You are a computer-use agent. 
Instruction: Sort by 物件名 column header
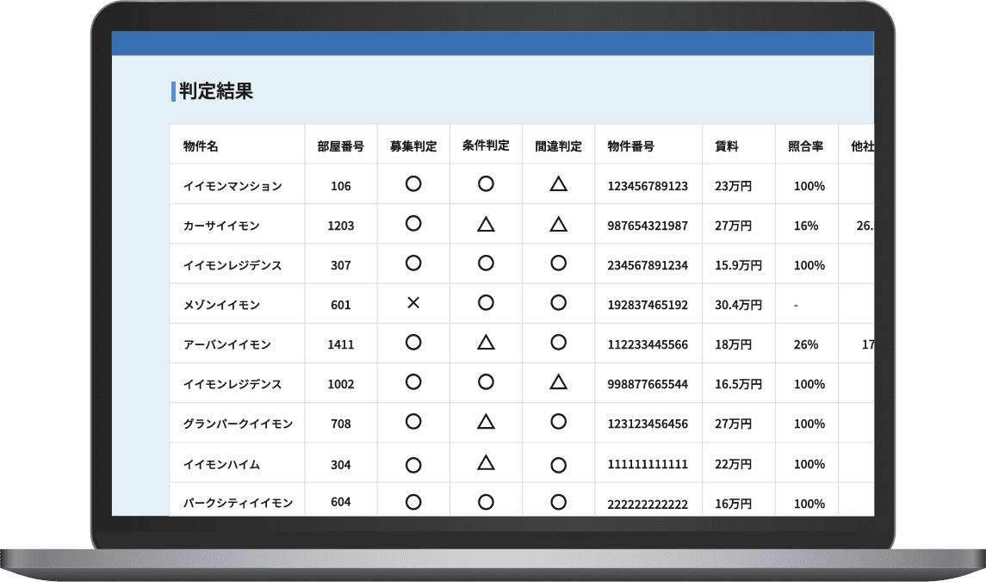[201, 146]
